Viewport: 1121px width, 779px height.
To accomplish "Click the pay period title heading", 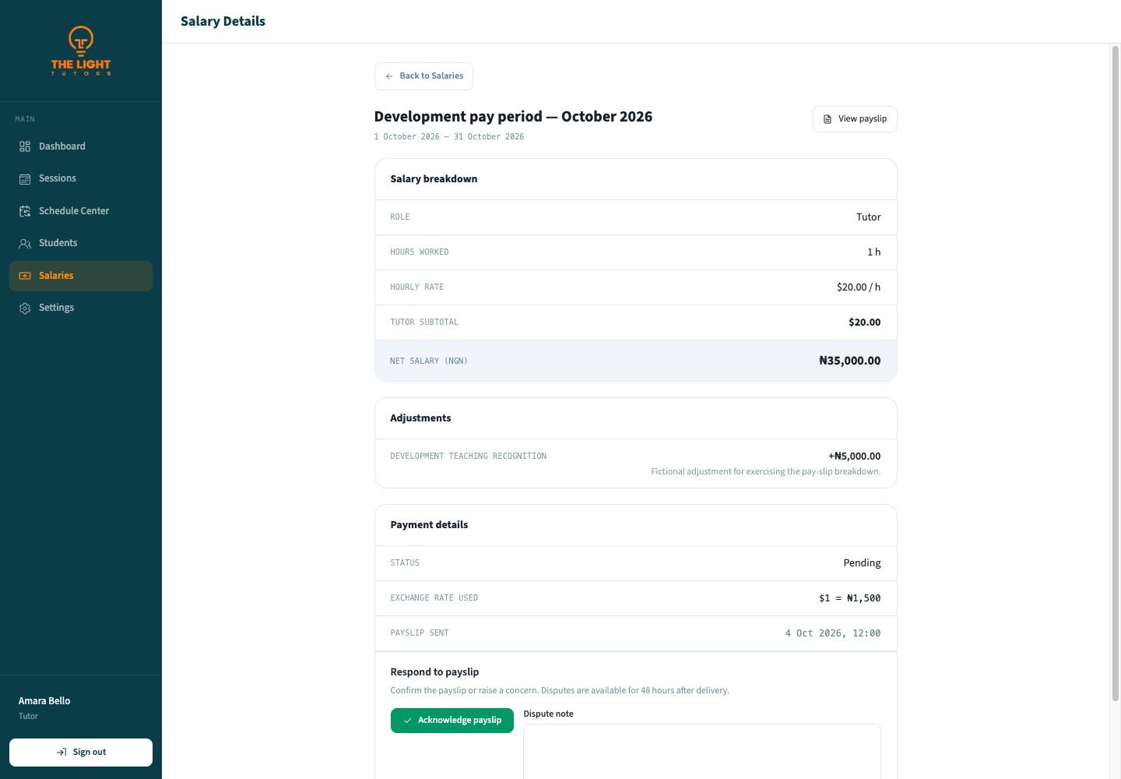I will point(514,117).
